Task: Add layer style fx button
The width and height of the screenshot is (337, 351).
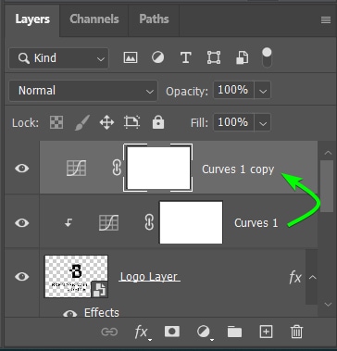Action: [142, 332]
